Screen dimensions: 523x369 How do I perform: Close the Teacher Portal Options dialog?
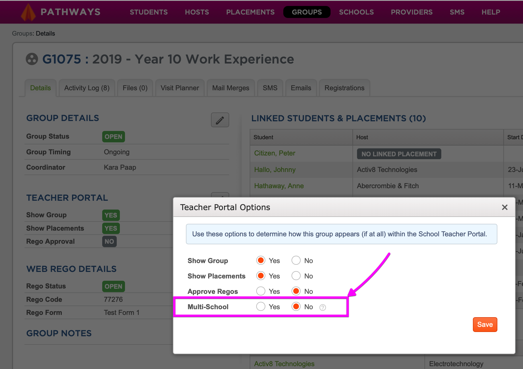click(504, 207)
